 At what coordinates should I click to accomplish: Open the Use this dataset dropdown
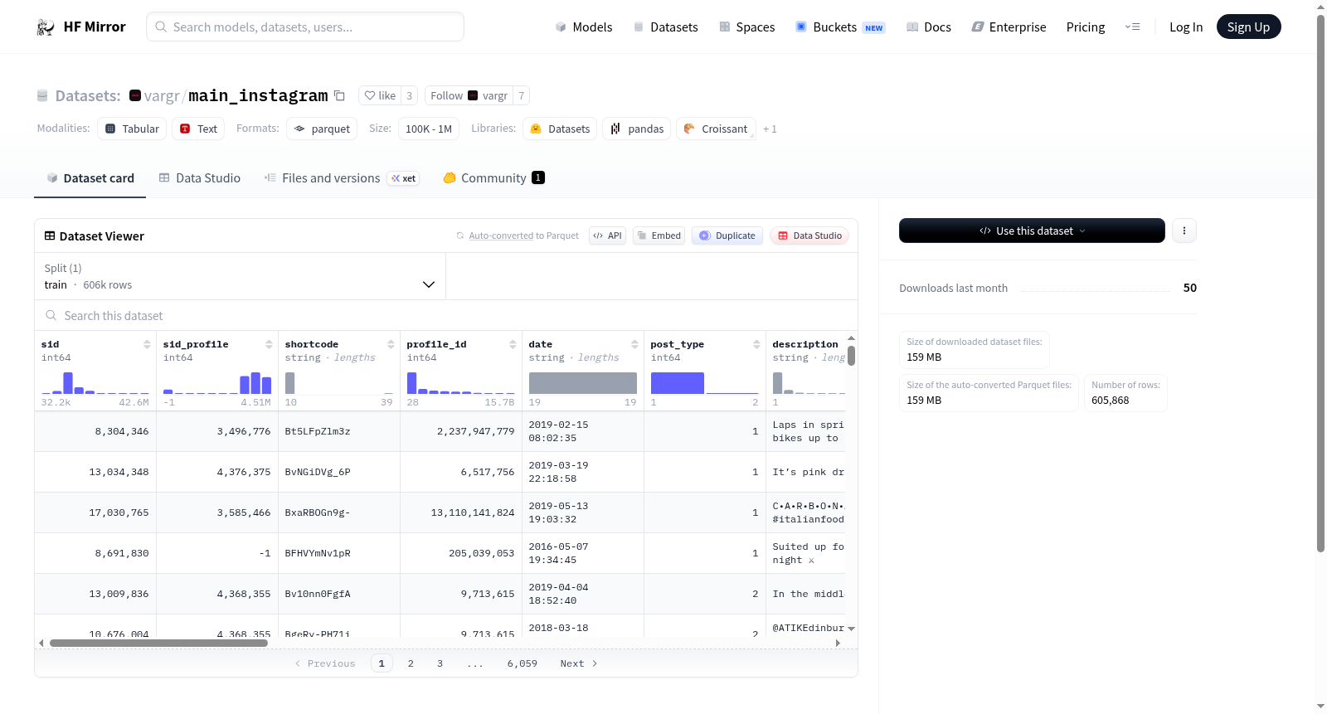tap(1032, 231)
